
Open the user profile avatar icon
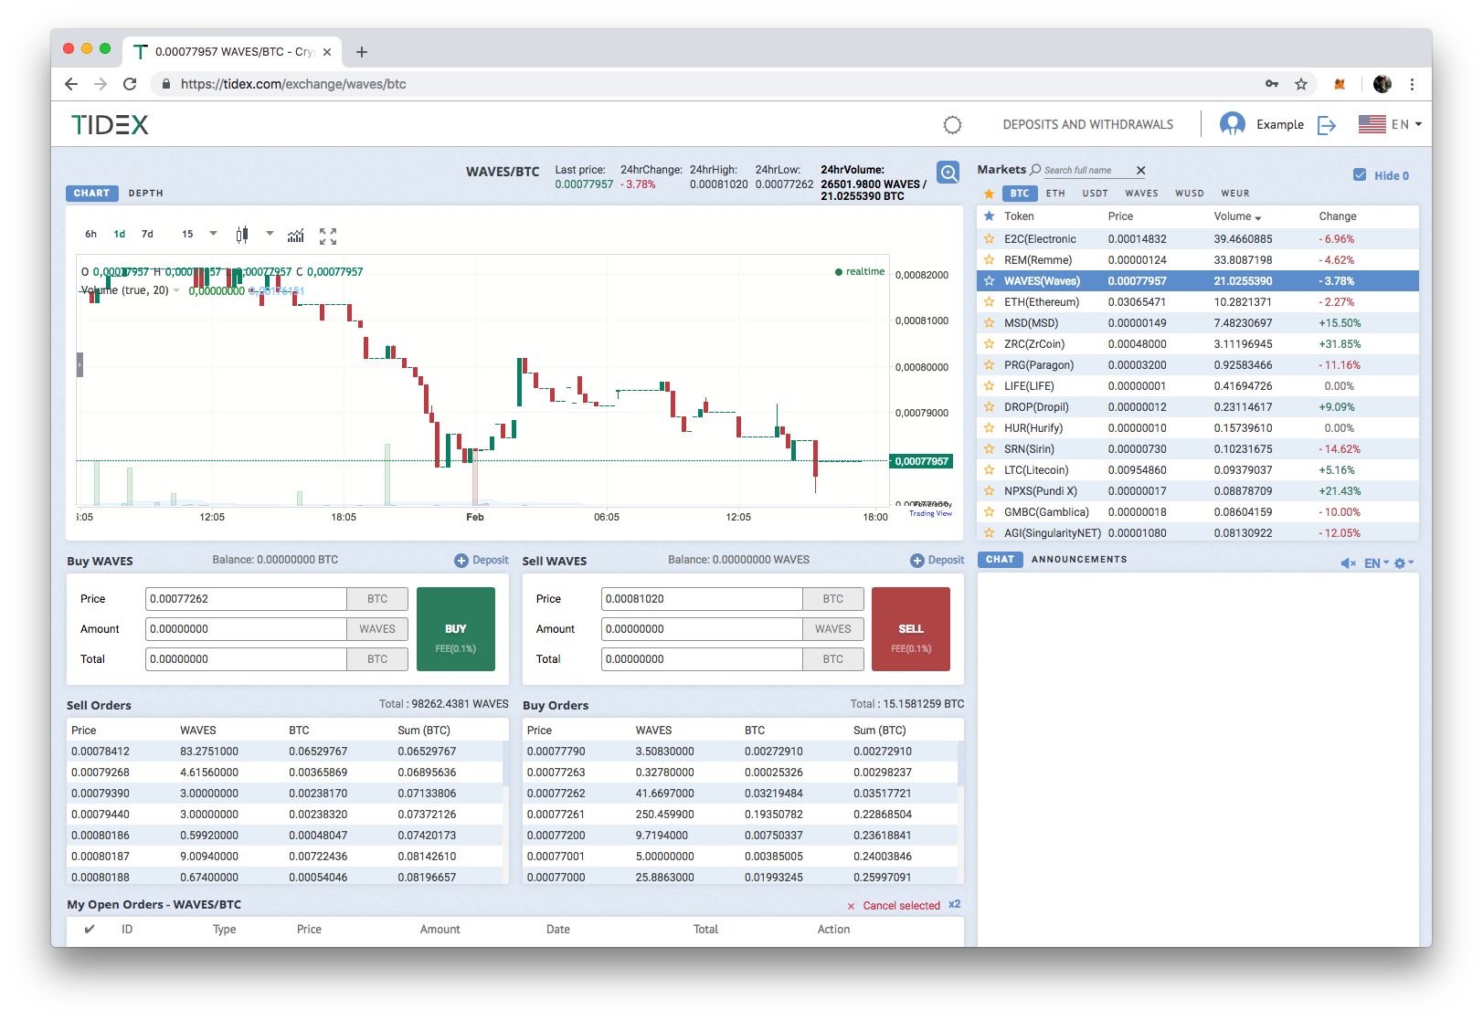1233,124
